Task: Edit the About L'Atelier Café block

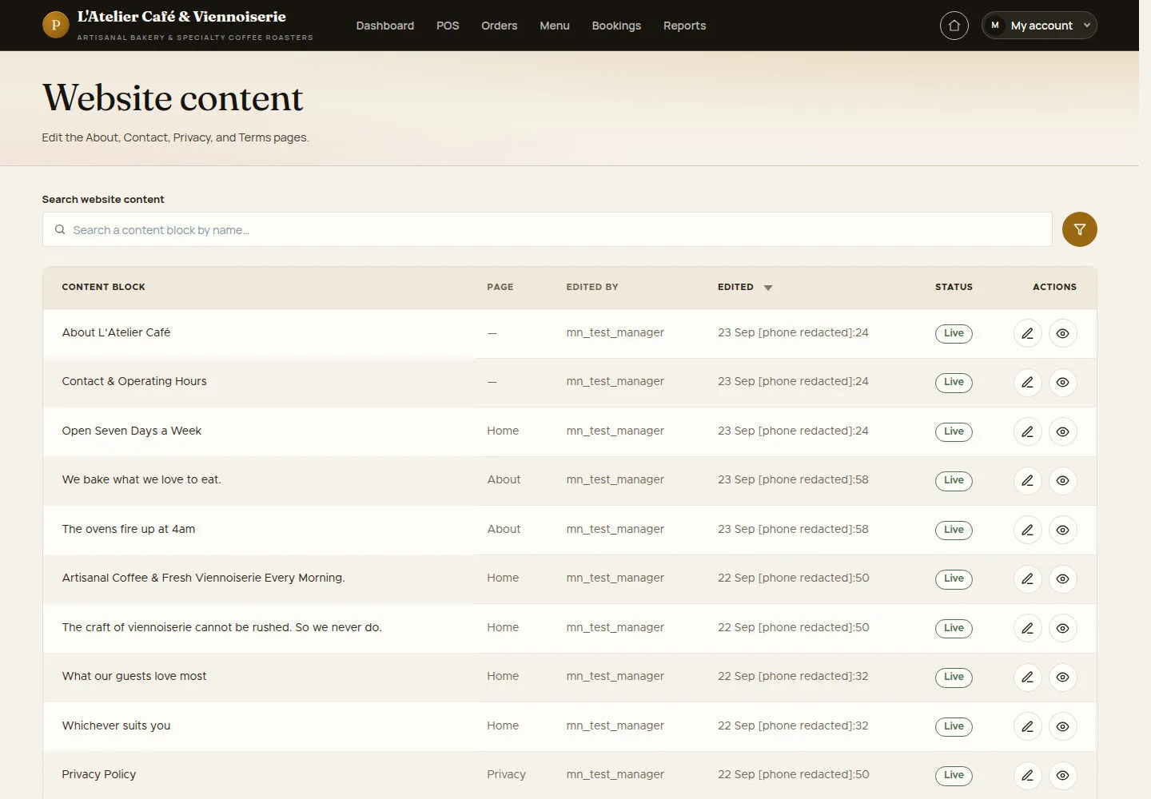Action: pyautogui.click(x=1027, y=333)
